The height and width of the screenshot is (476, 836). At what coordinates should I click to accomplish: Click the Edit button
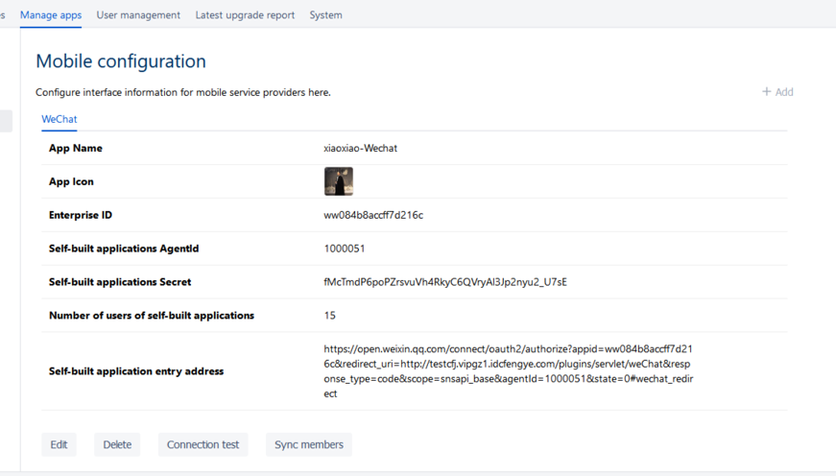point(59,444)
